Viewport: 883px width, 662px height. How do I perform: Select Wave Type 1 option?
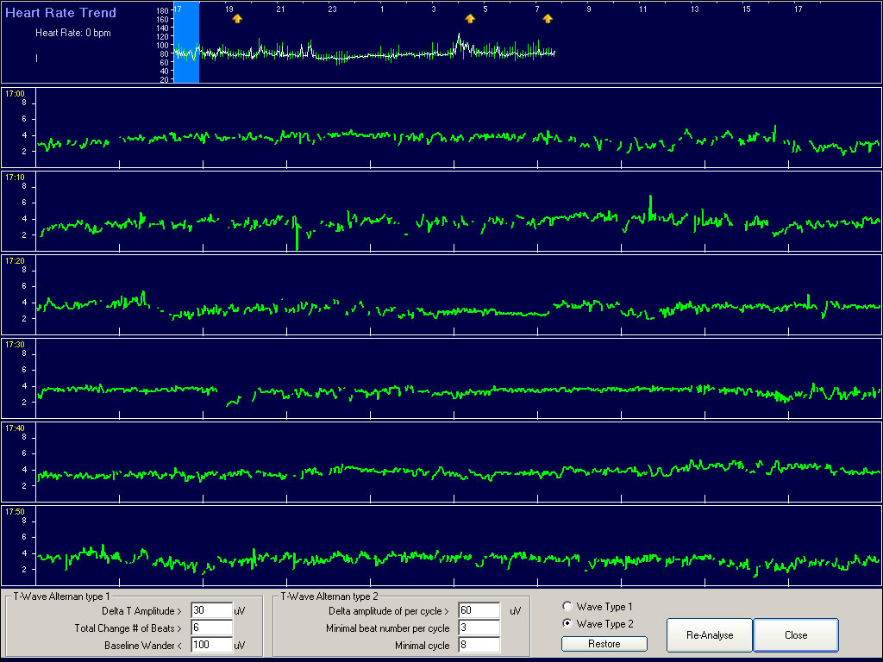coord(567,606)
